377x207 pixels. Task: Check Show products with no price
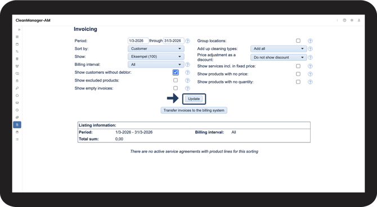[298, 74]
